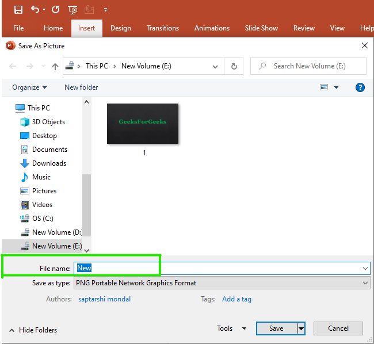Select the View tab

coord(337,28)
